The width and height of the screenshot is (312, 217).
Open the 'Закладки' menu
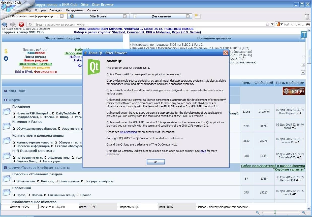pos(56,10)
